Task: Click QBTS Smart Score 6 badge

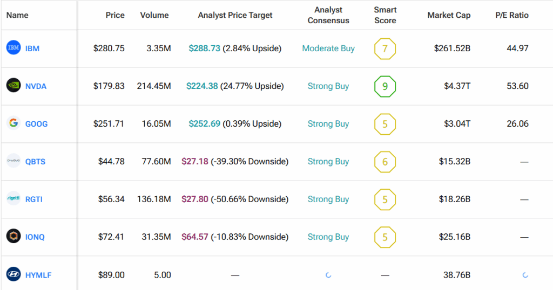Action: [x=385, y=162]
